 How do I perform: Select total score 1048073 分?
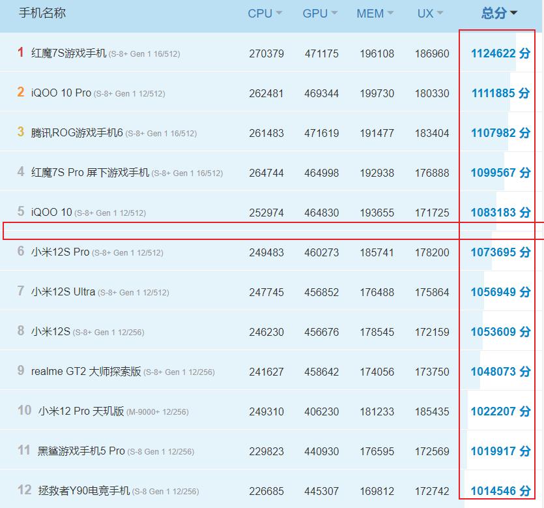pyautogui.click(x=500, y=372)
